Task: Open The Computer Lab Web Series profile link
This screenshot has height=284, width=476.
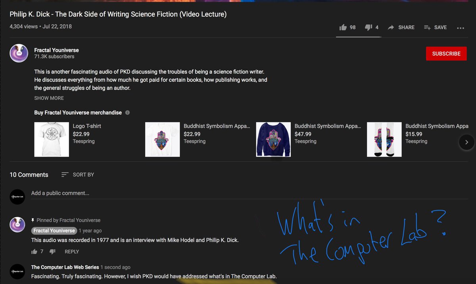Action: [65, 267]
